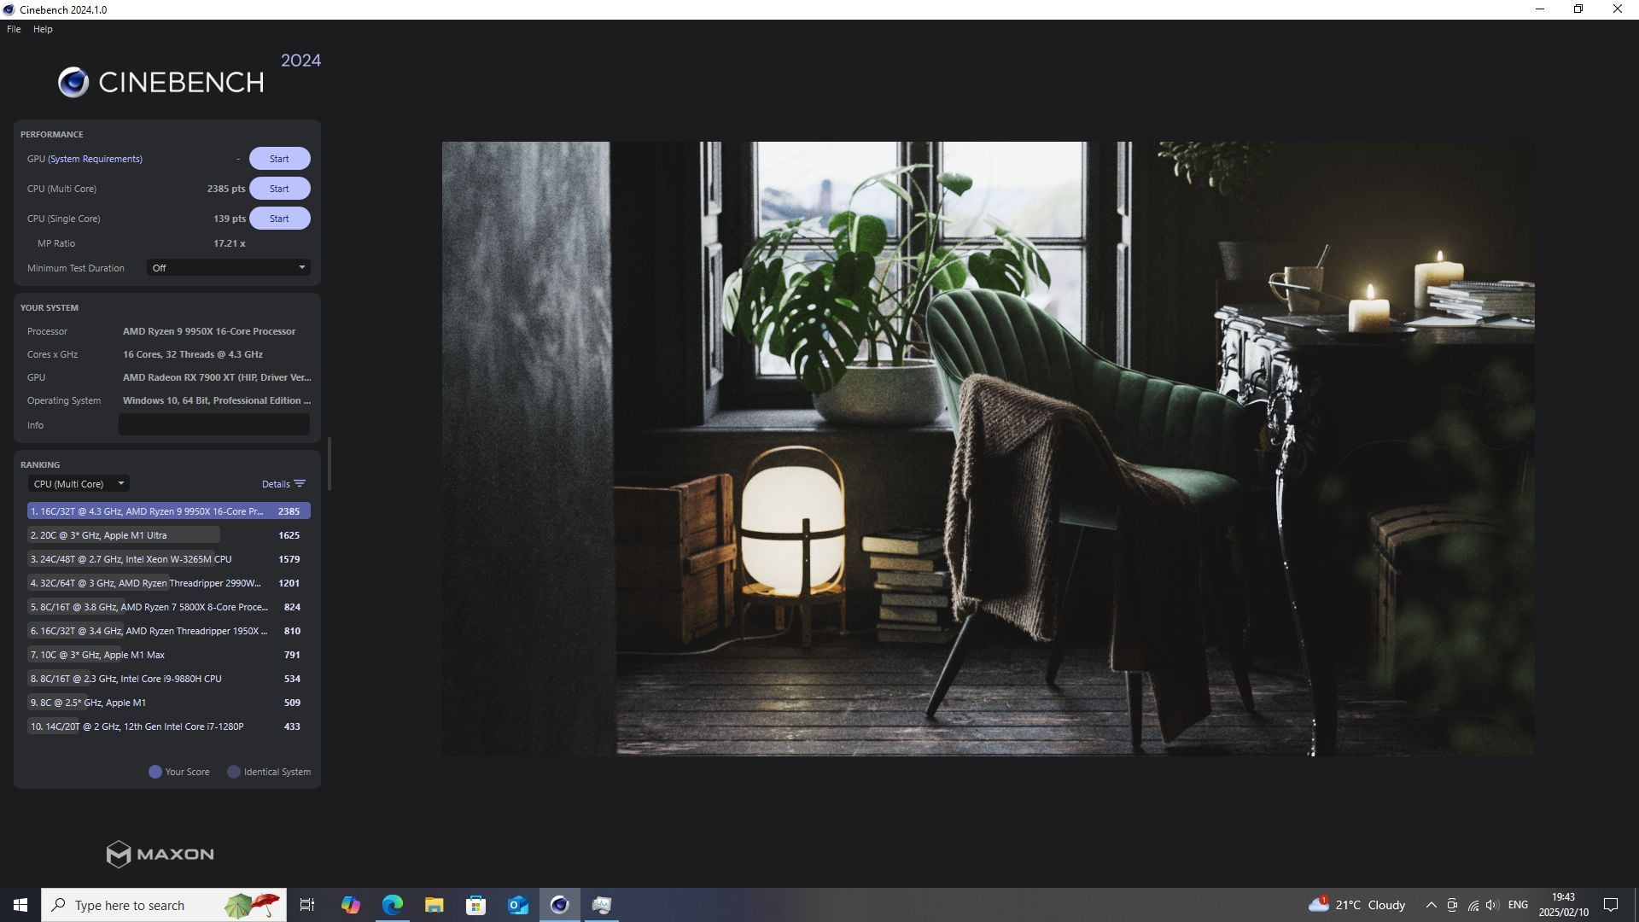Viewport: 1639px width, 922px height.
Task: Click the GPU name AMD Radeon RX 7900 XT
Action: (217, 377)
